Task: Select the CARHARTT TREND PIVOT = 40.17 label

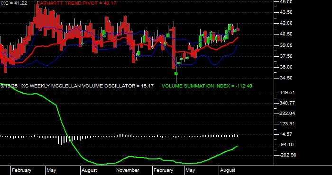Action: 76,3
